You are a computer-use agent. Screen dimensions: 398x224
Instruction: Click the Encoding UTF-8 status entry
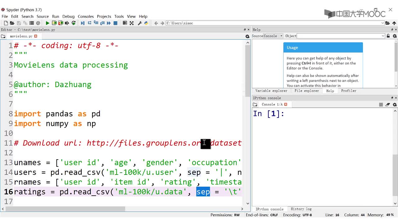tap(297, 215)
